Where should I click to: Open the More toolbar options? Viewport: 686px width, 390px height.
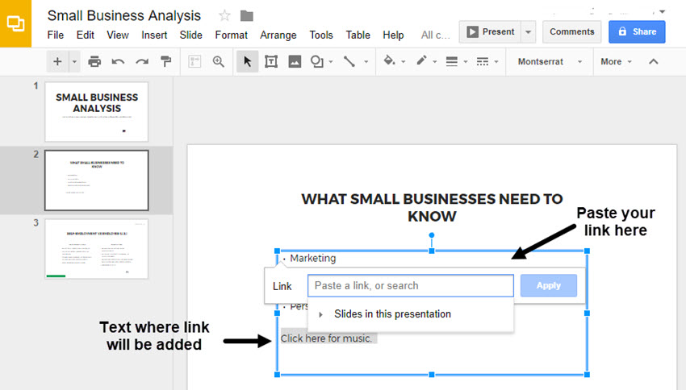616,61
